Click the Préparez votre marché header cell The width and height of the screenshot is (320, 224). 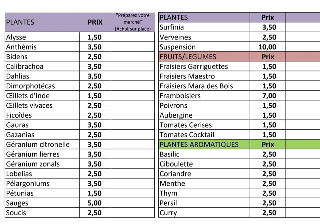tap(133, 22)
